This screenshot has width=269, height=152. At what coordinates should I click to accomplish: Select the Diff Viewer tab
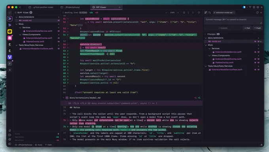coord(106,7)
